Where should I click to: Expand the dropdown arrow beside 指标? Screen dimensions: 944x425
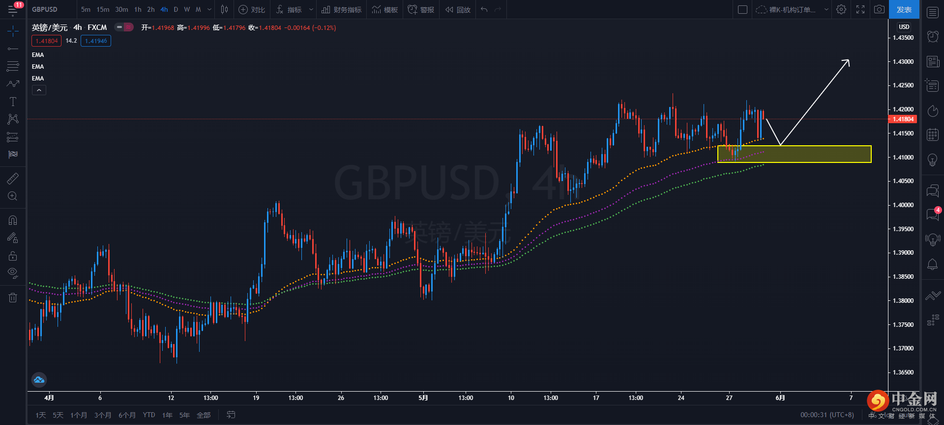(x=311, y=9)
